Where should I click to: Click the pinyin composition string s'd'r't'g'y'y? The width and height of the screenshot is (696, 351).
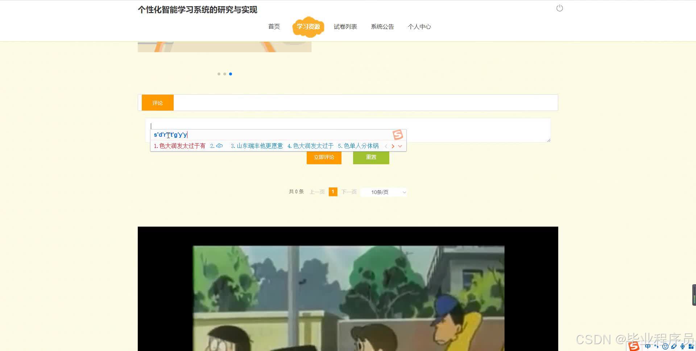pos(170,135)
